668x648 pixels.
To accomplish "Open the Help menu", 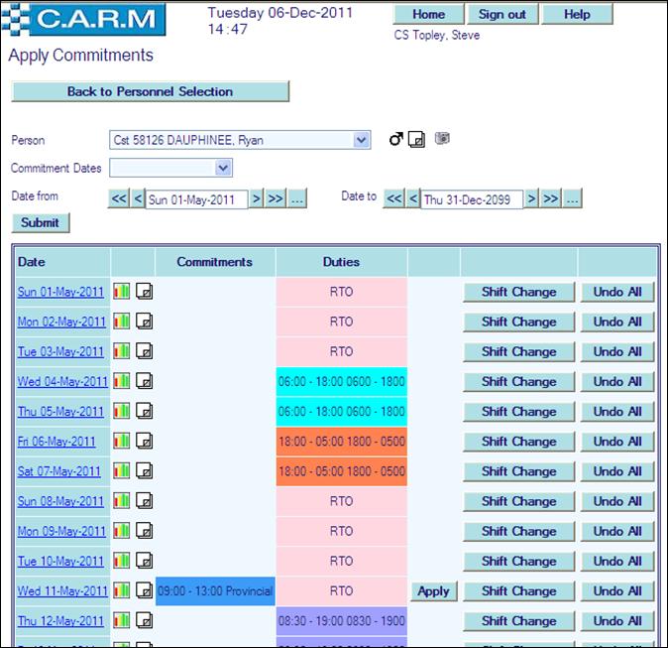I will coord(578,14).
